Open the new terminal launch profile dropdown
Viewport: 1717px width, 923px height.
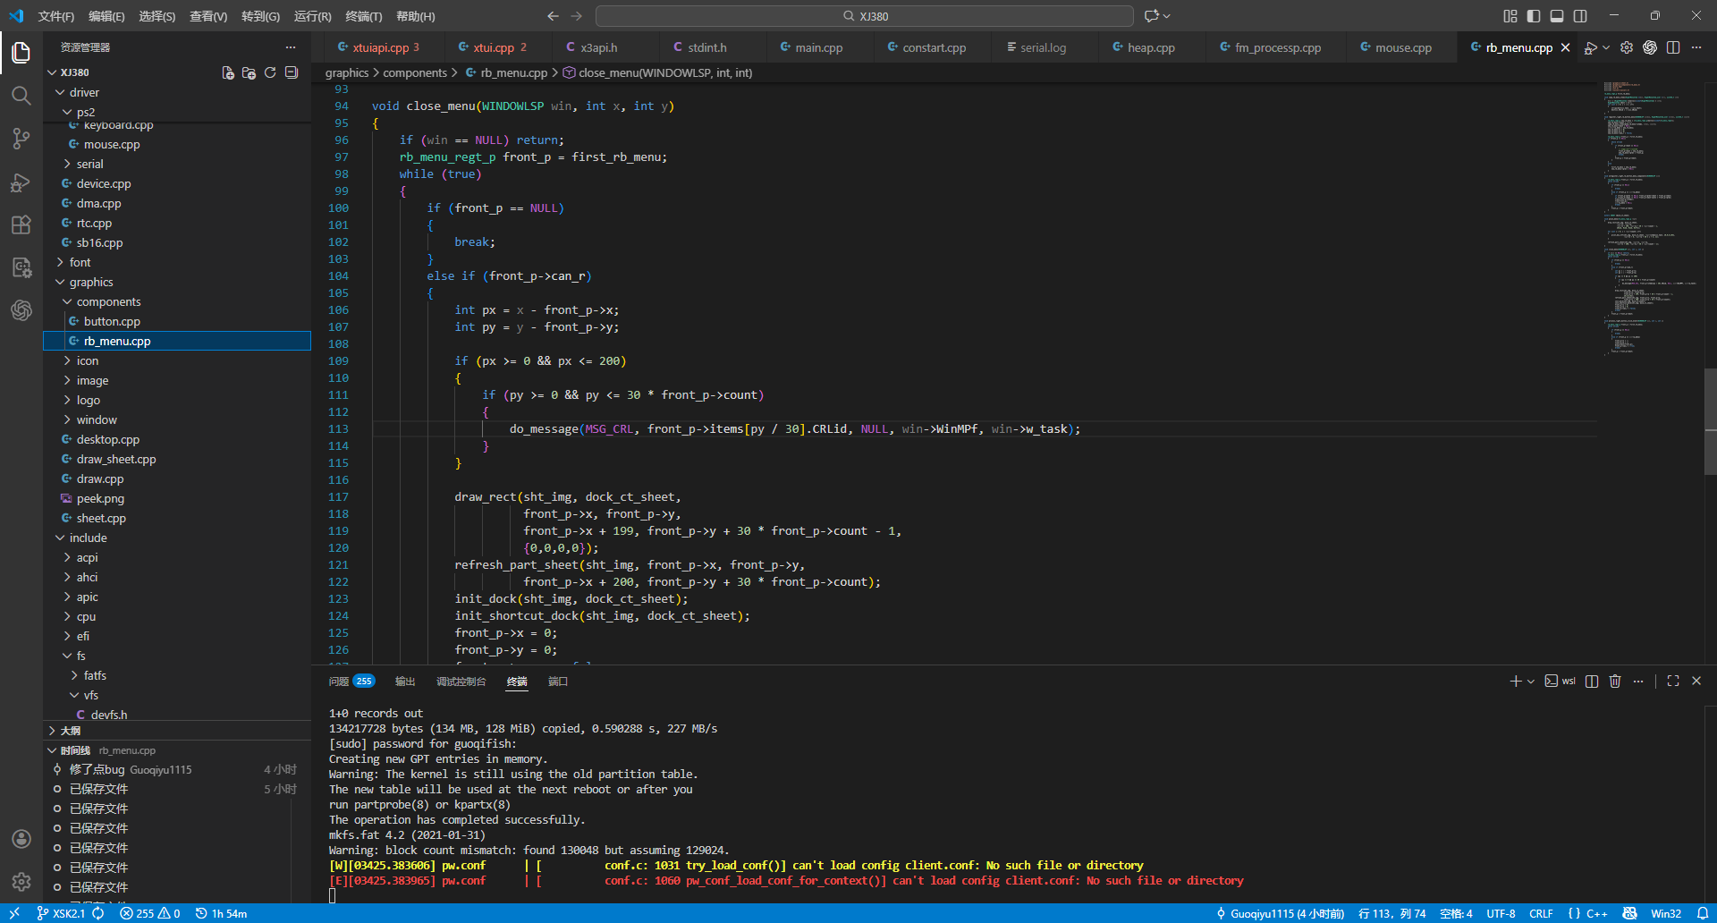(1531, 682)
